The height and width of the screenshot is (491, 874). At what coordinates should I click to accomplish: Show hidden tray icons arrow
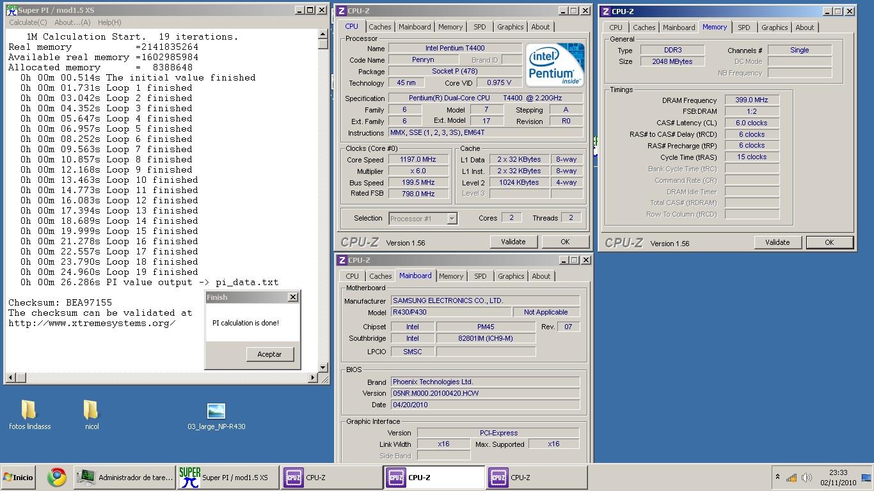click(777, 477)
